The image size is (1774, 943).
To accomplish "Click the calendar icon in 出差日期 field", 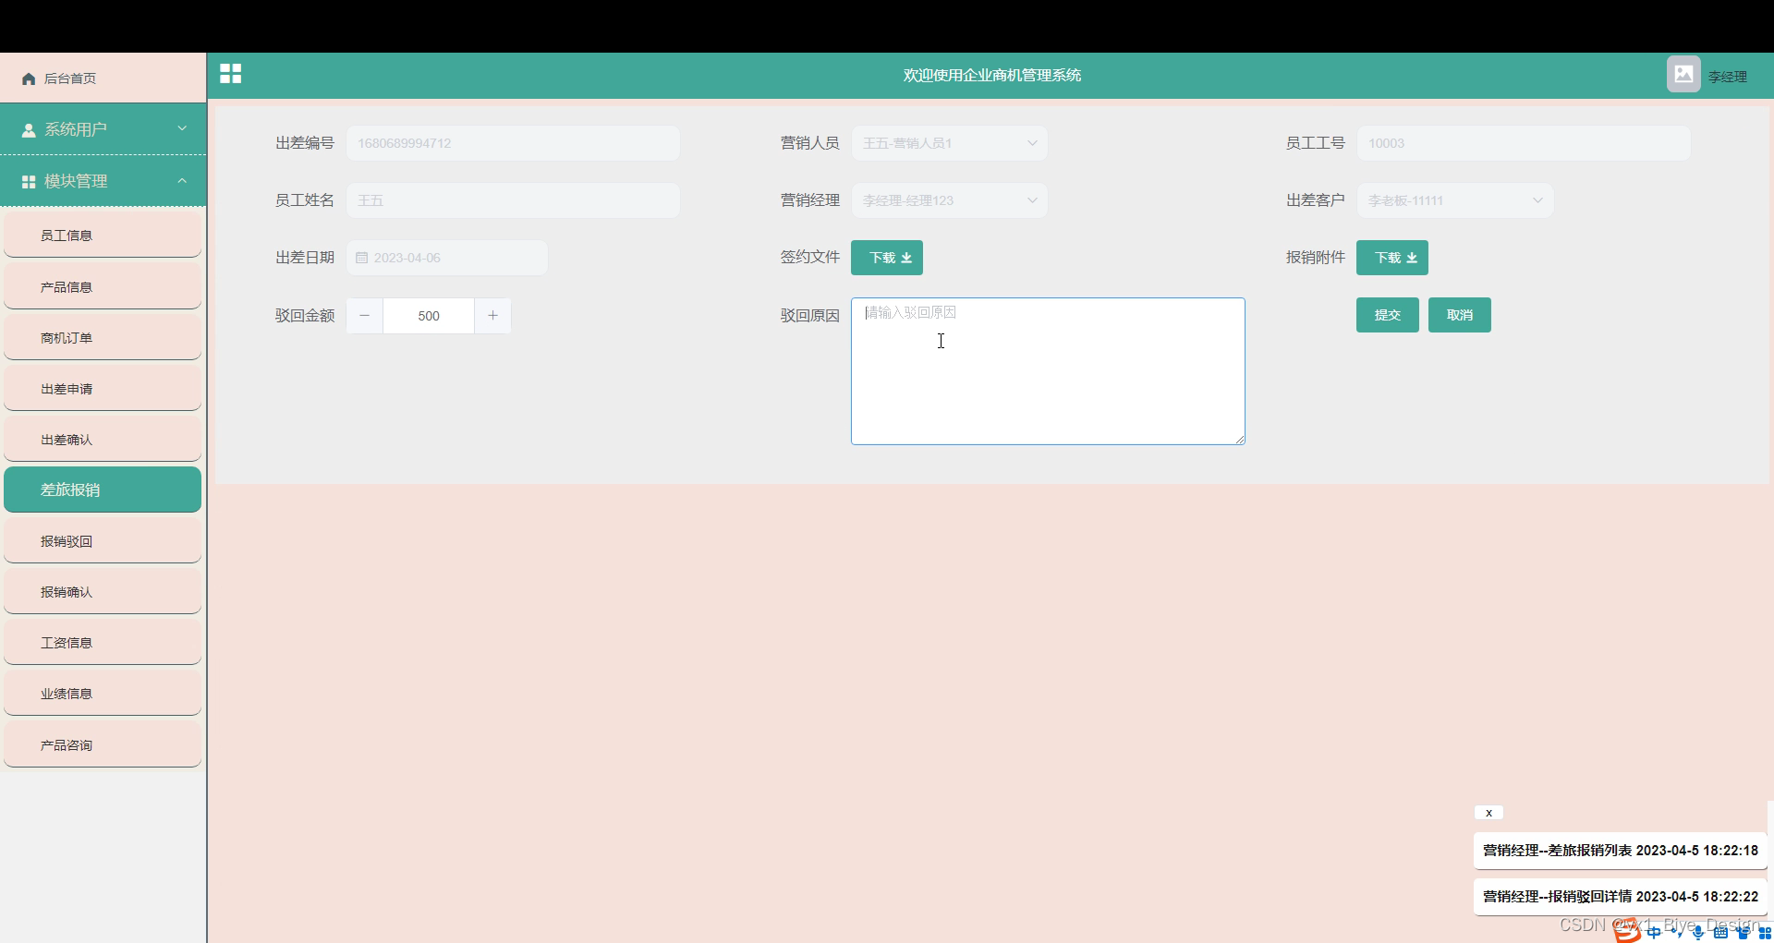I will point(362,258).
